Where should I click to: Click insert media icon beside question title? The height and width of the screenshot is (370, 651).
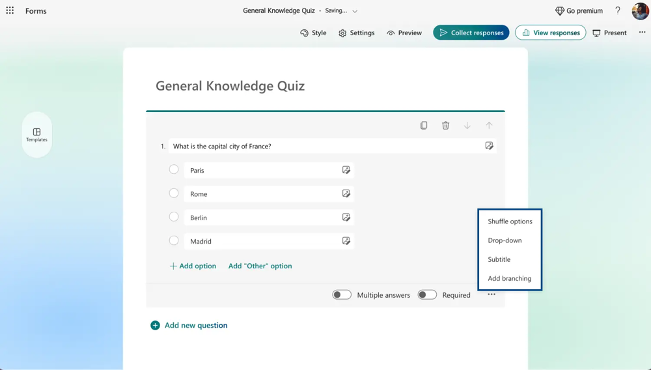489,146
